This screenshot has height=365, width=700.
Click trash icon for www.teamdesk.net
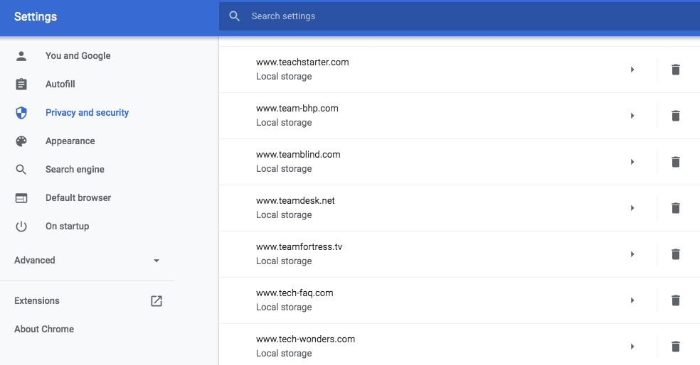click(x=675, y=208)
